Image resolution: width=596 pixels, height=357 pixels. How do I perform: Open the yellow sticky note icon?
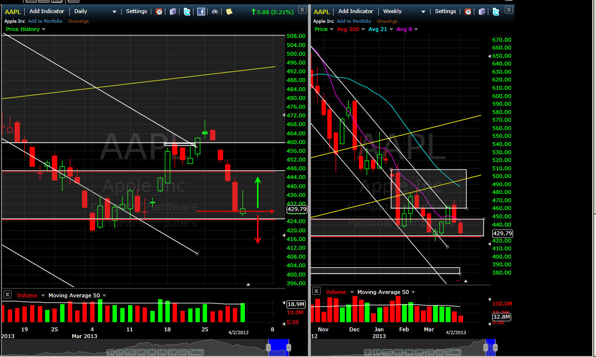click(x=229, y=12)
